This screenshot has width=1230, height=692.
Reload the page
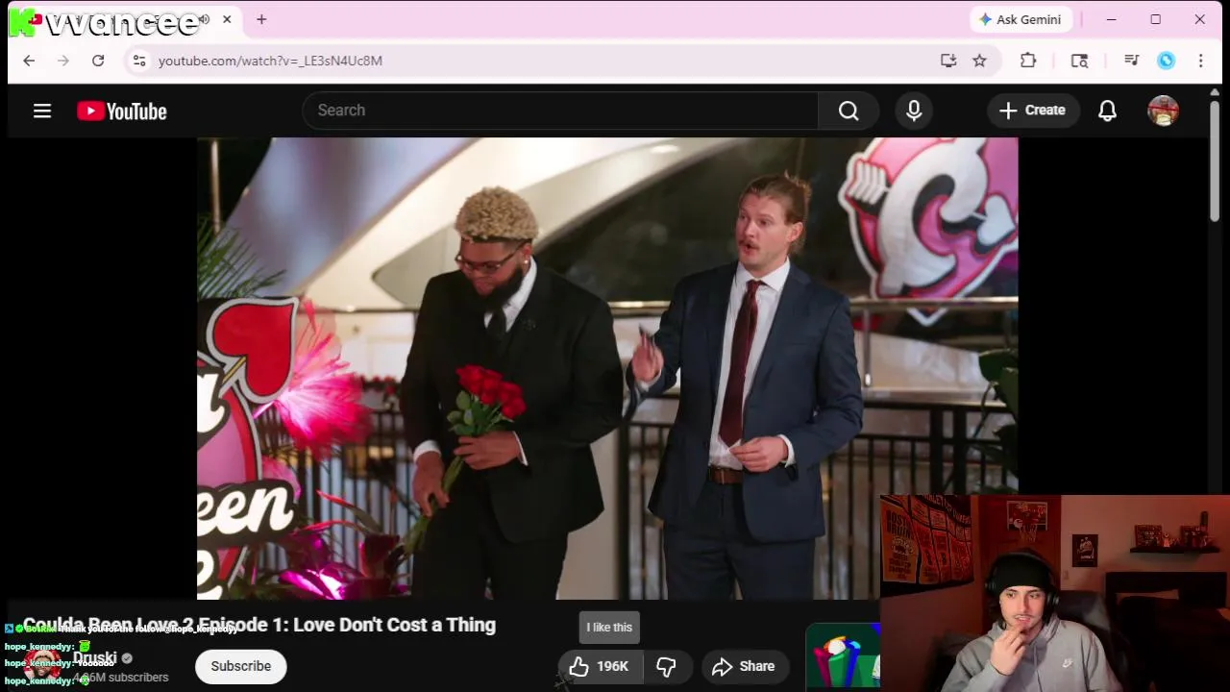coord(98,61)
